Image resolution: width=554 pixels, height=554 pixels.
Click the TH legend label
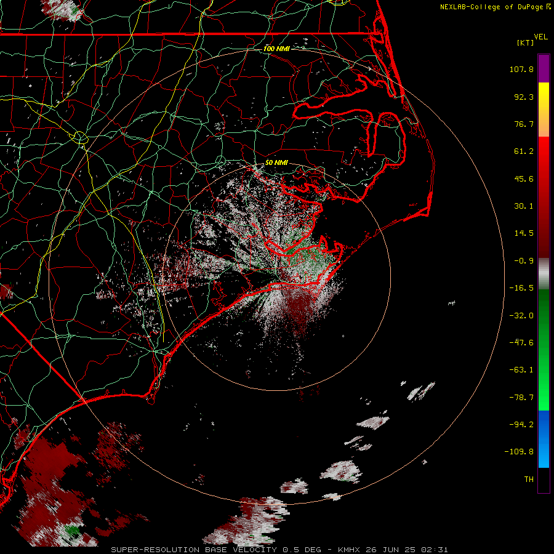[x=529, y=479]
